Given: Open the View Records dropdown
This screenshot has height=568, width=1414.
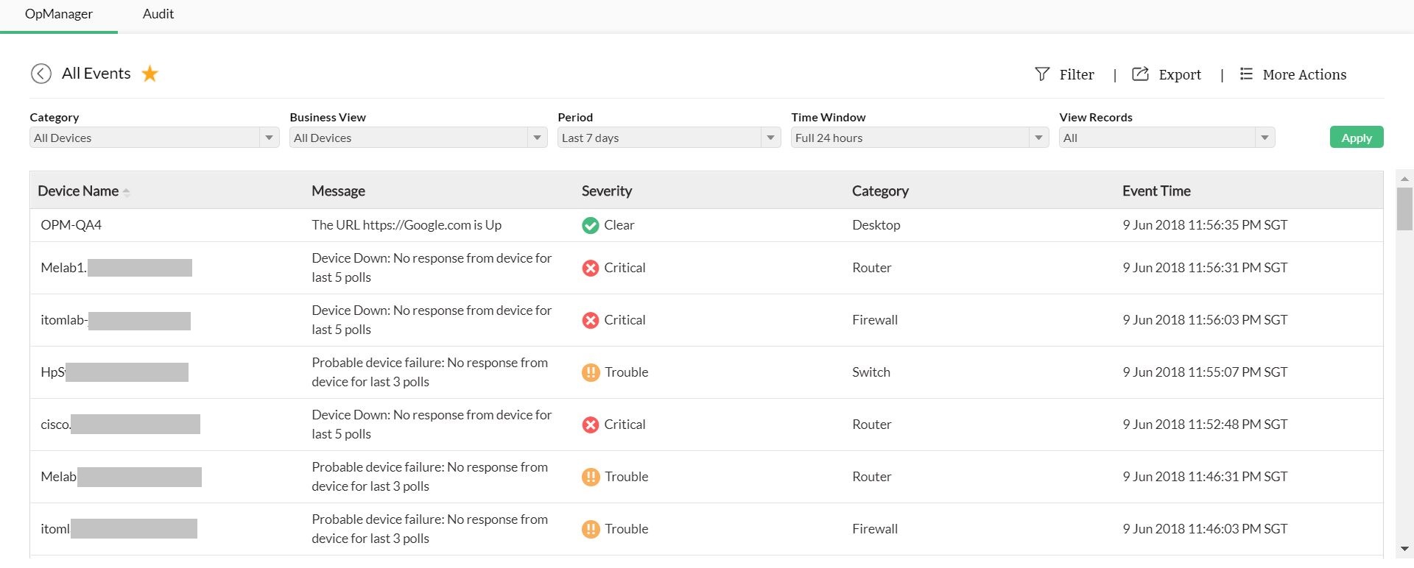Looking at the screenshot, I should 1264,138.
